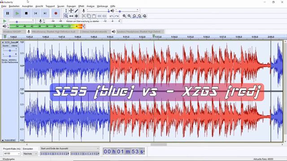Click the Fit Project zoom icon
Screen dimensions: 287x161
coord(139,16)
